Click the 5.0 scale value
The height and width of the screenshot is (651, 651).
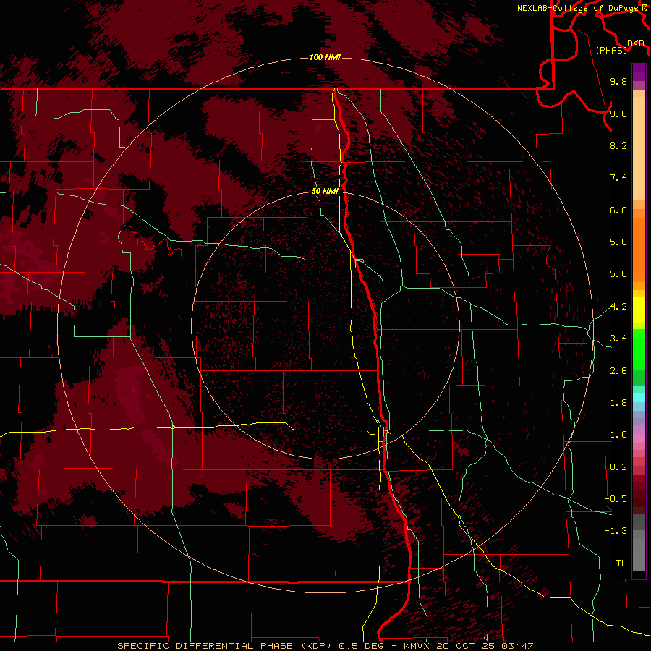618,274
